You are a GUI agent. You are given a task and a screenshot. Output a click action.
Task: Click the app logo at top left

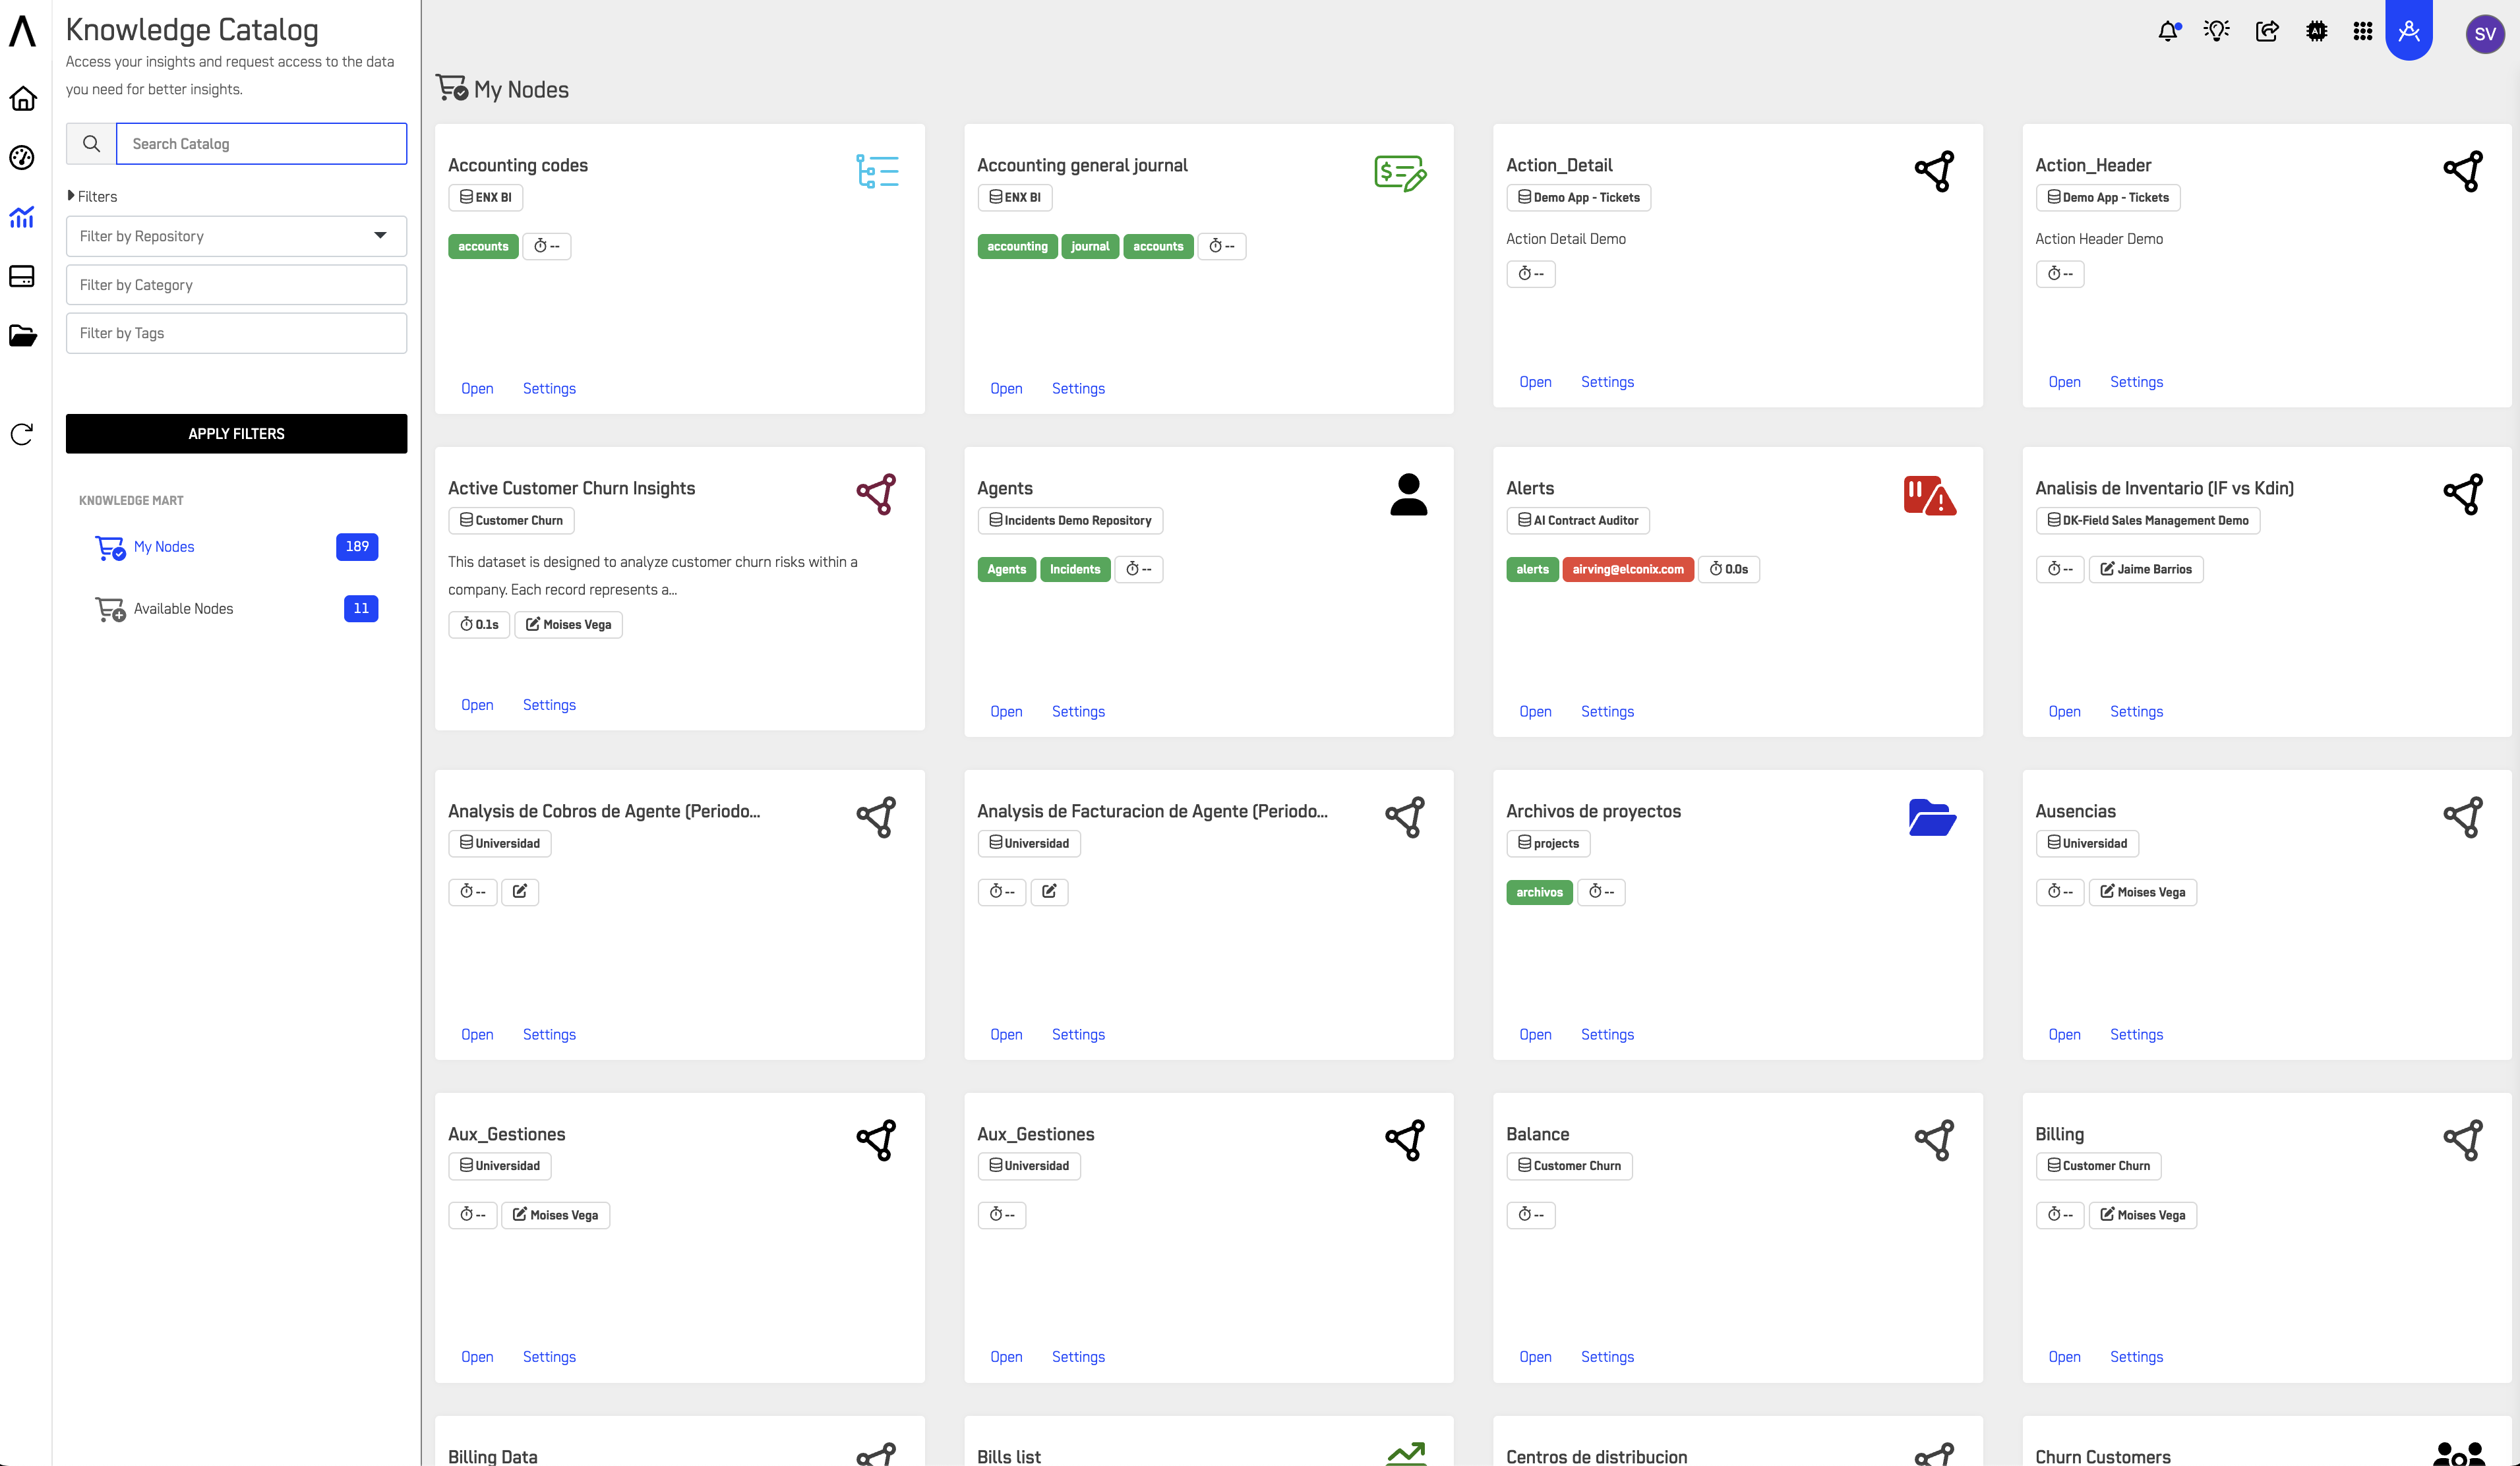coord(22,30)
